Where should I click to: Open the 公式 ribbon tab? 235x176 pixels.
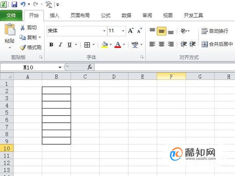tap(106, 15)
